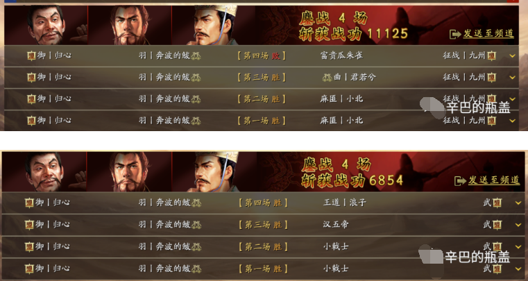Screen dimensions: 528x281
Task: Expand the 汉五帝 battle row chevron
Action: click(518, 225)
